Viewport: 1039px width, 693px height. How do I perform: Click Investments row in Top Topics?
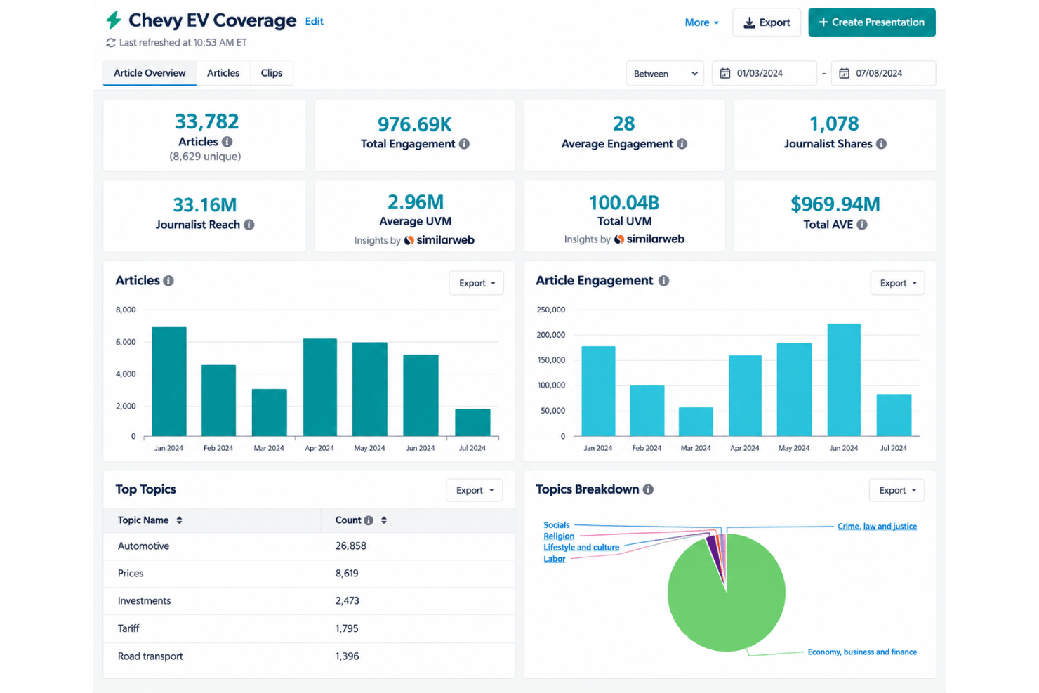coord(309,601)
